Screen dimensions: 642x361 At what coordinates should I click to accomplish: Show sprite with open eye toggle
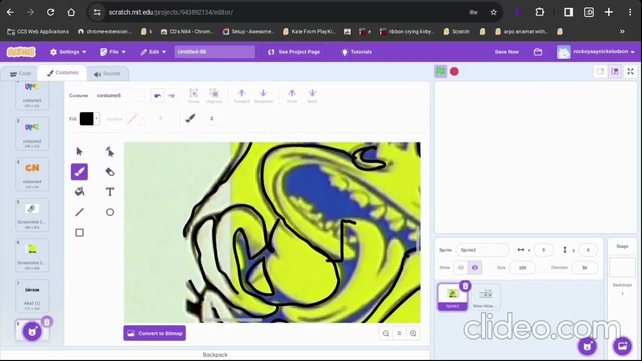point(461,267)
